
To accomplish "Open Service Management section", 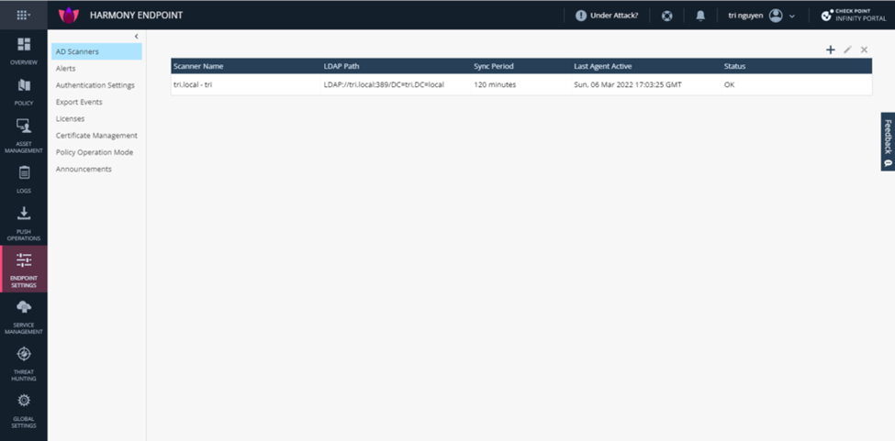I will pyautogui.click(x=23, y=317).
